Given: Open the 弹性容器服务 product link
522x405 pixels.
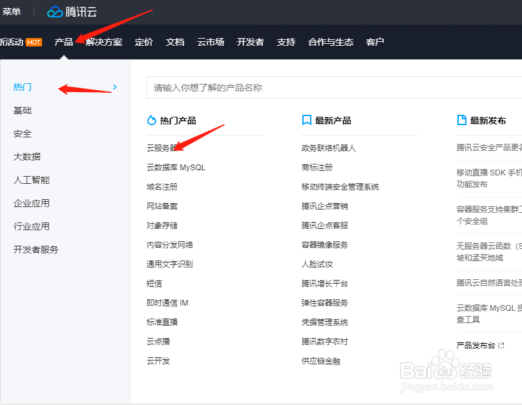Looking at the screenshot, I should [x=324, y=302].
